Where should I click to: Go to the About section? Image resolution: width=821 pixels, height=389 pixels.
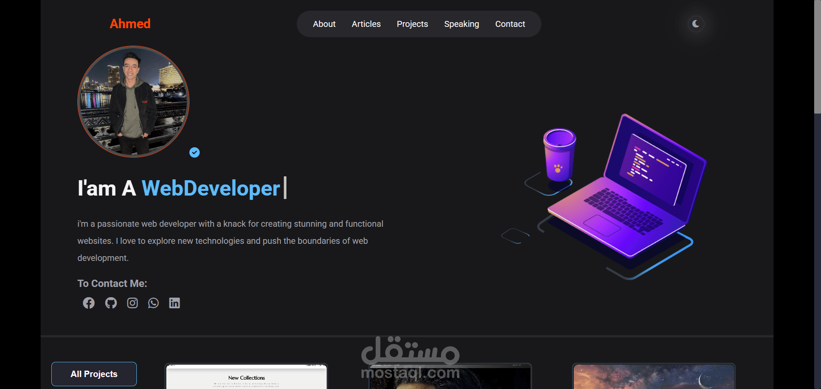click(x=324, y=24)
